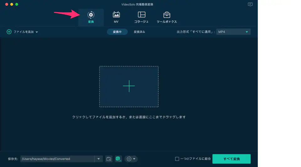The width and height of the screenshot is (301, 167).
Task: Open the output folder icon
Action: point(109,159)
